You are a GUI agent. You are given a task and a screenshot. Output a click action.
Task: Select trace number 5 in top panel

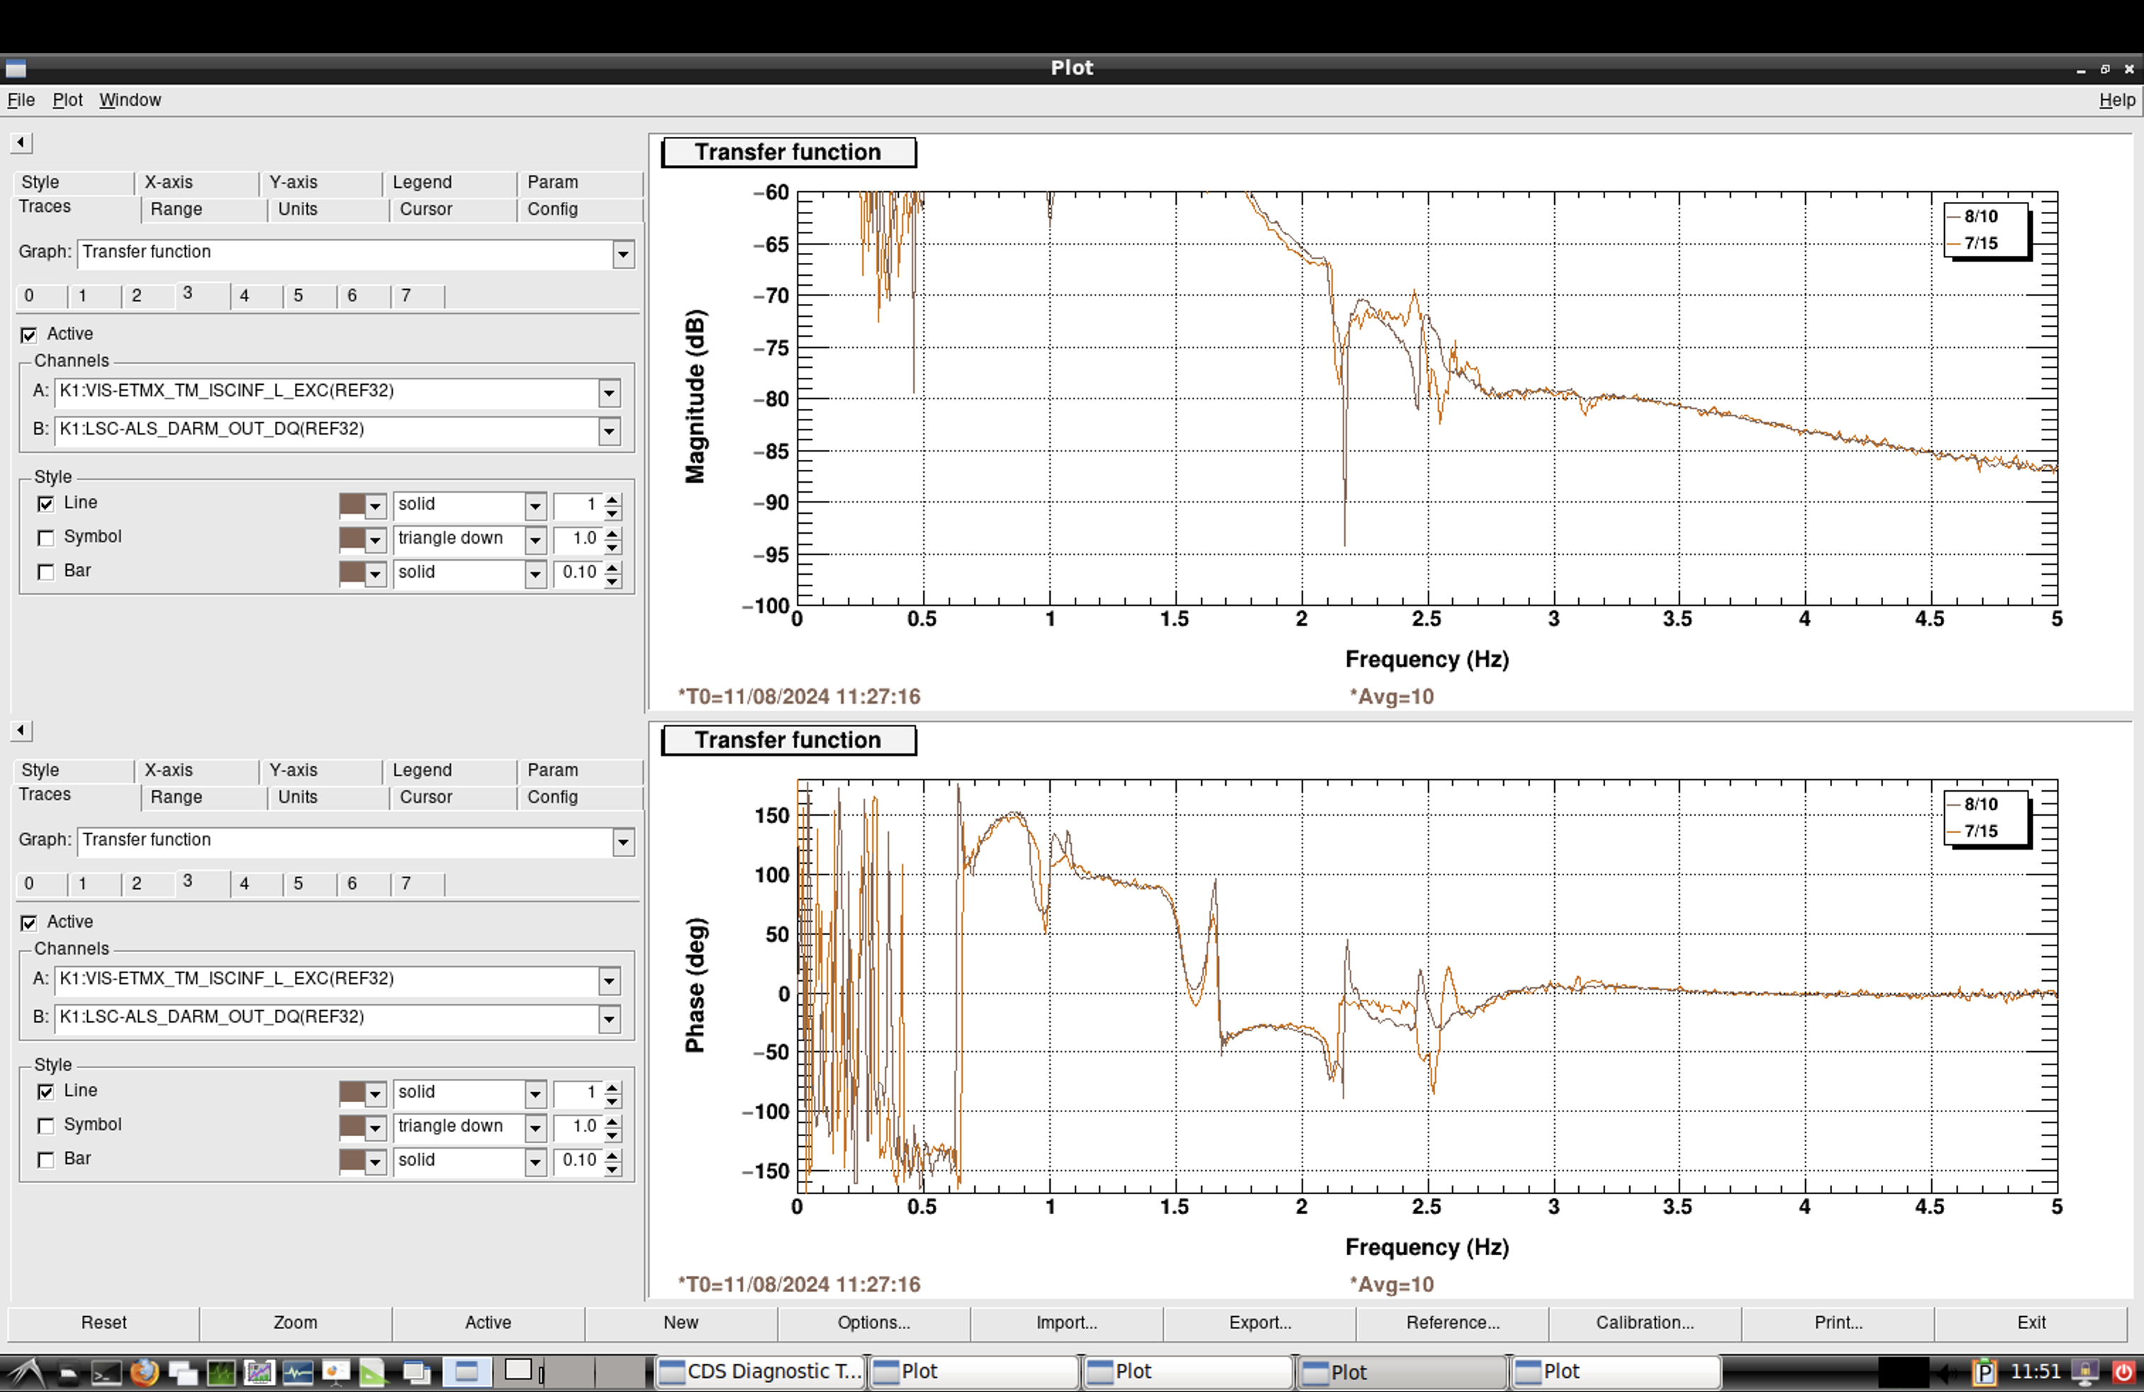(298, 296)
